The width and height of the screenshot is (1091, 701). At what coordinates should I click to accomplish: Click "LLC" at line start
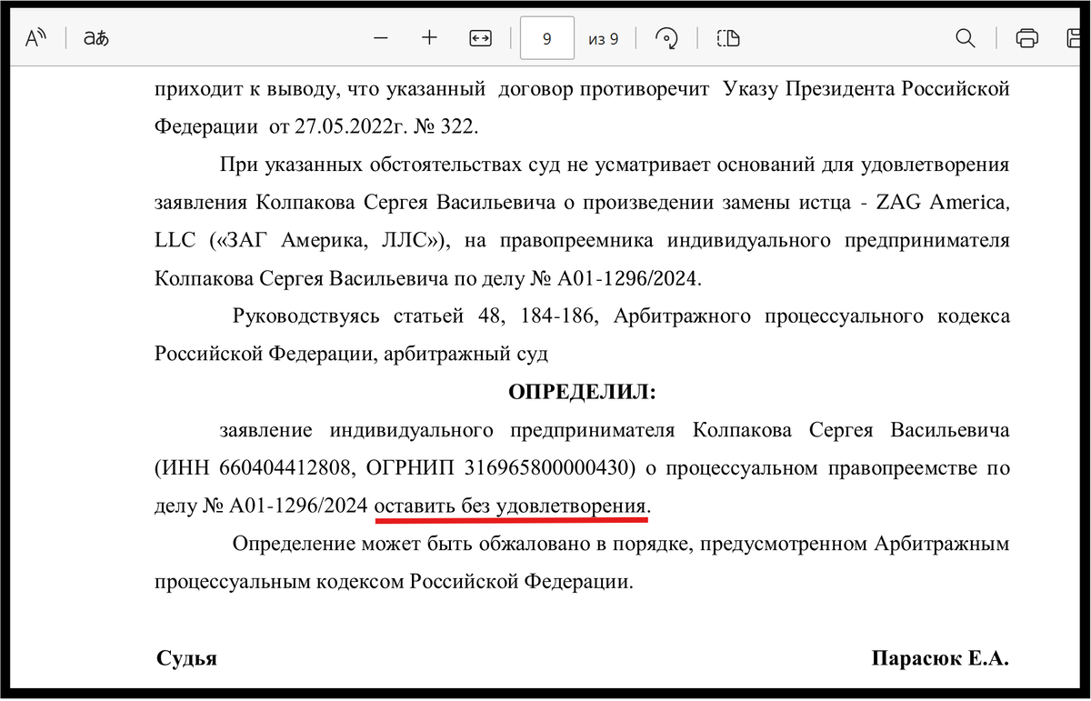(175, 240)
